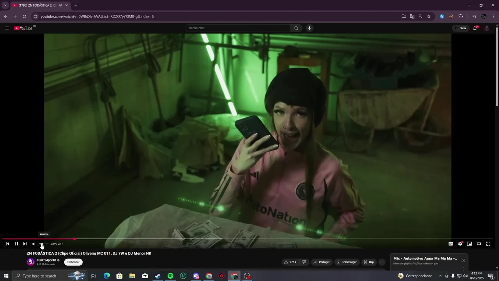Reload the page
The width and height of the screenshot is (499, 281).
24,16
